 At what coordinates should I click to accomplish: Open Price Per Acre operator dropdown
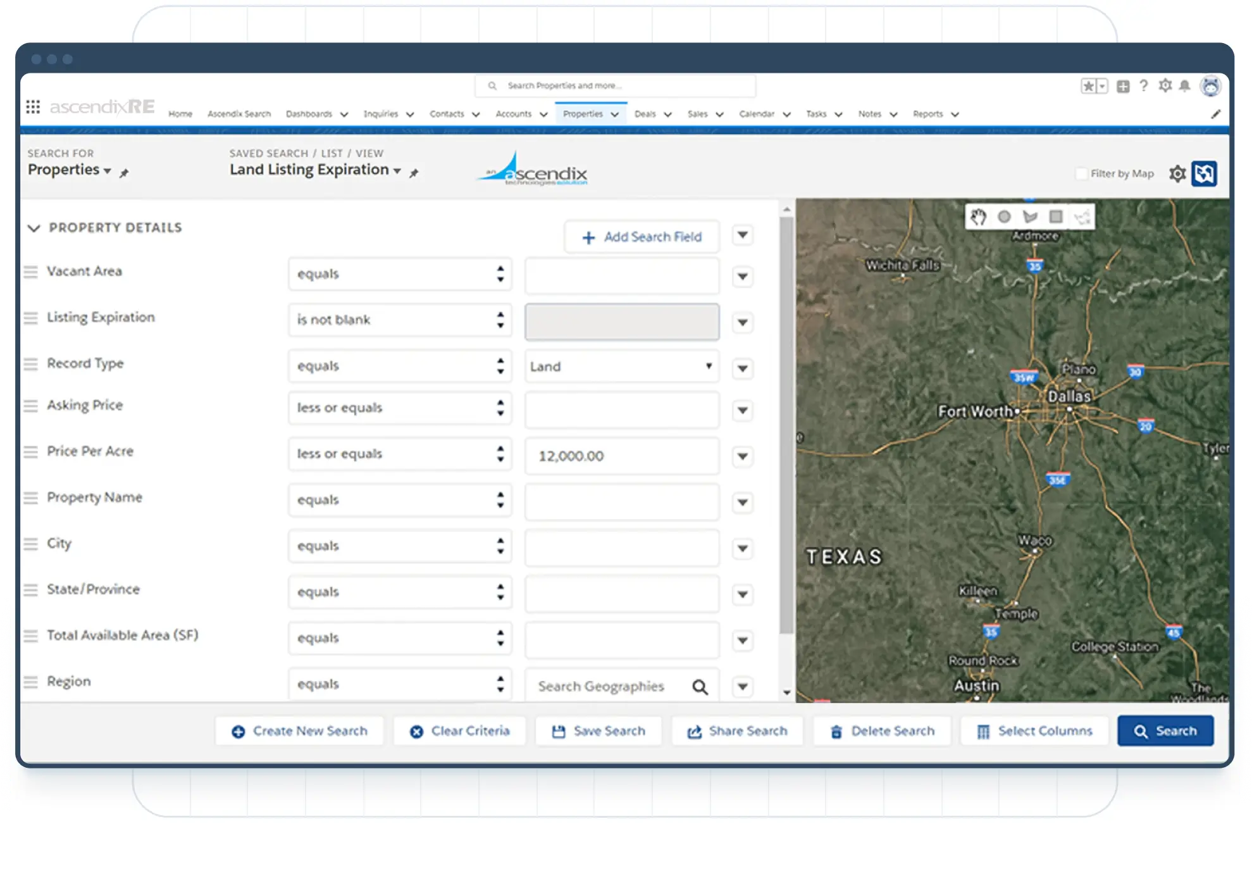point(400,454)
